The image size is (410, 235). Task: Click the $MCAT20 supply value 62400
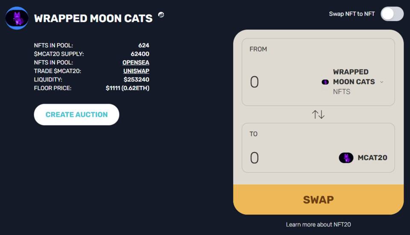[x=140, y=54]
